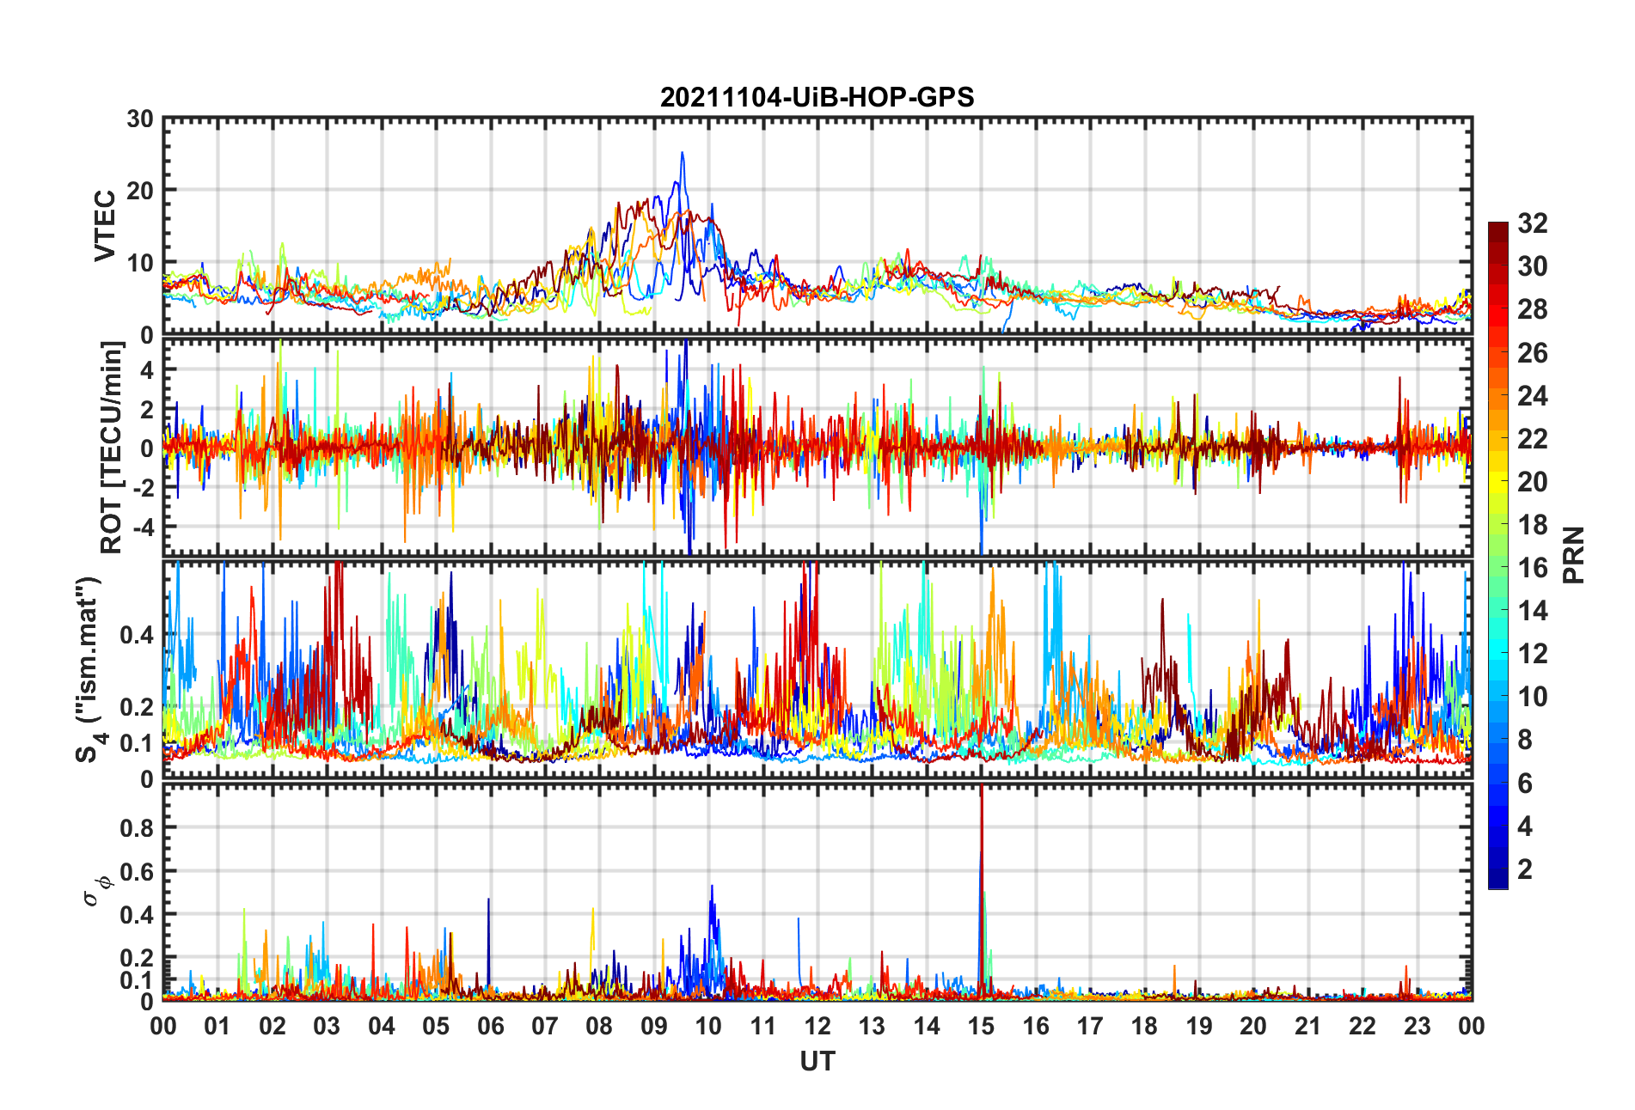This screenshot has width=1635, height=1110.
Task: Click the PRN colorbar gradient
Action: click(1498, 555)
